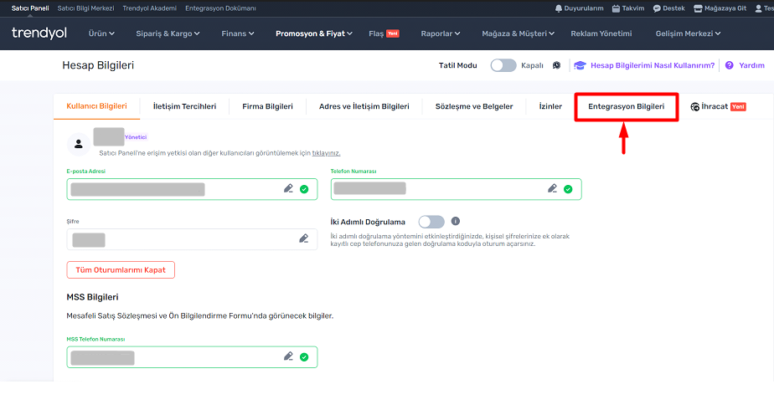Expand the Ürün menu
The height and width of the screenshot is (415, 774).
coord(101,33)
